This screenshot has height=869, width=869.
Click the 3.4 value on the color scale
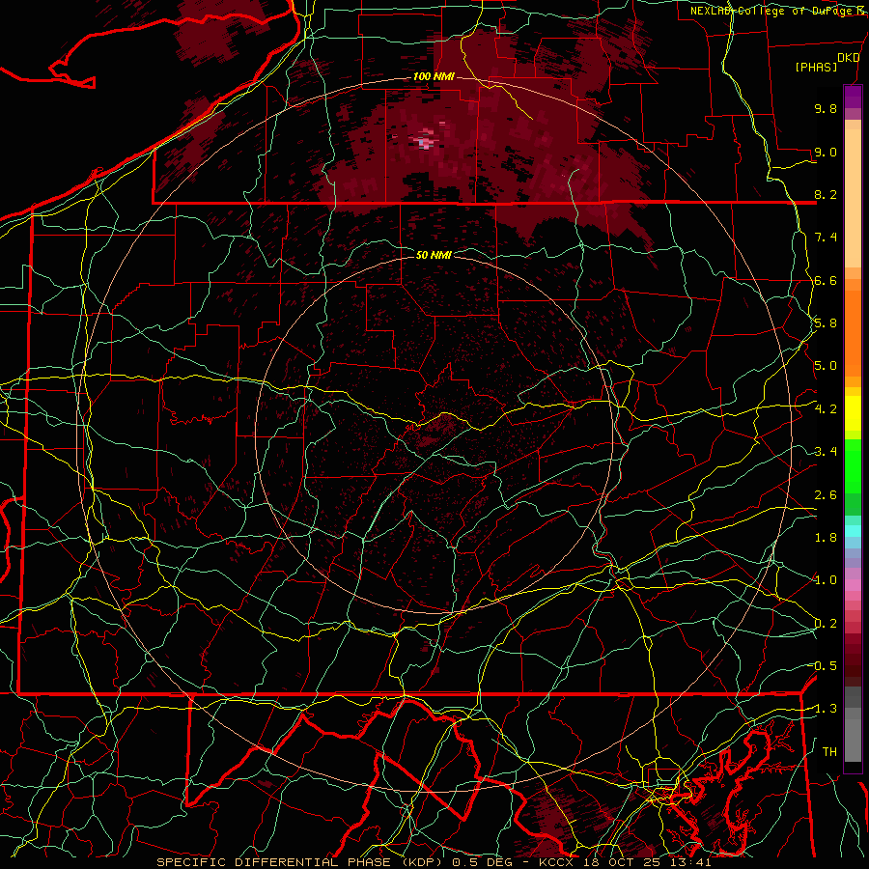click(x=826, y=452)
